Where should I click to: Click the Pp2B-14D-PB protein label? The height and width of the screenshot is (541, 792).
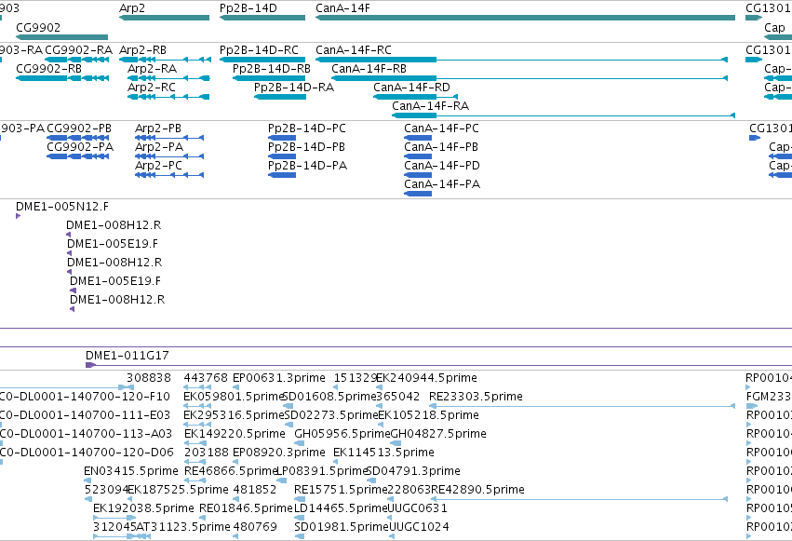coord(306,146)
